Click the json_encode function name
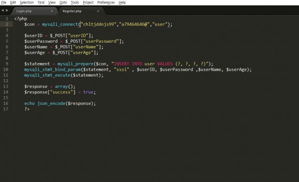The height and width of the screenshot is (182, 299). (51, 103)
